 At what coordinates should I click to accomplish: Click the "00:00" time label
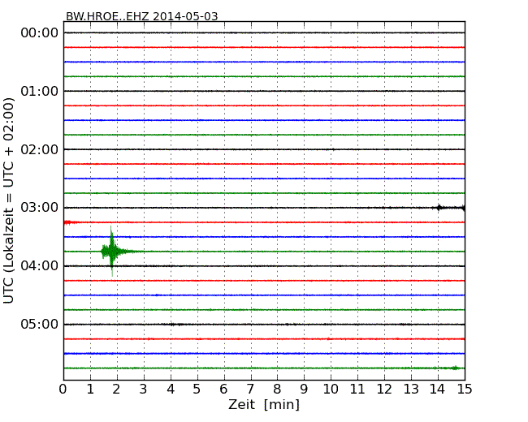point(40,33)
